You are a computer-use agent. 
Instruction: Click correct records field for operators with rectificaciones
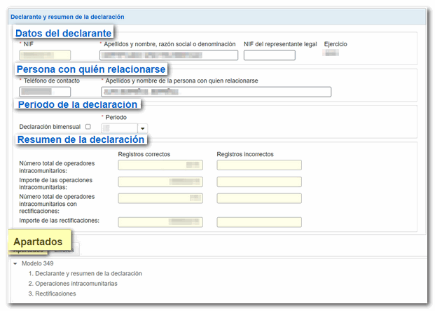click(160, 199)
